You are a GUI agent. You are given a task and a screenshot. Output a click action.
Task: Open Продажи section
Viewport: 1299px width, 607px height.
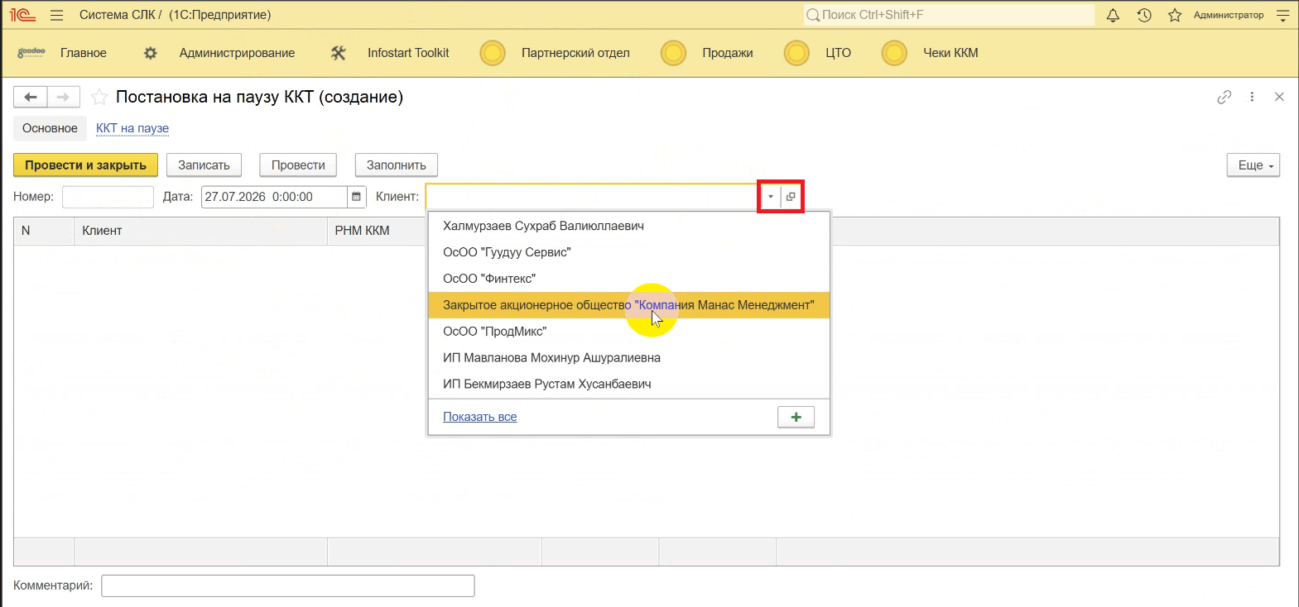pos(728,53)
